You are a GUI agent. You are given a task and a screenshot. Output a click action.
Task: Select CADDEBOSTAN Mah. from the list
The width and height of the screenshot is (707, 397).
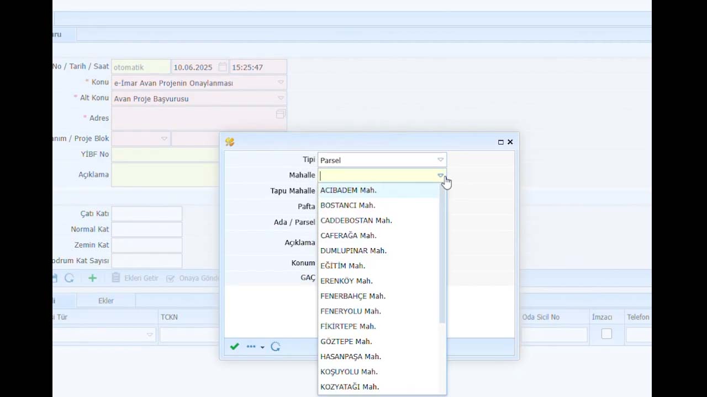[x=379, y=221]
